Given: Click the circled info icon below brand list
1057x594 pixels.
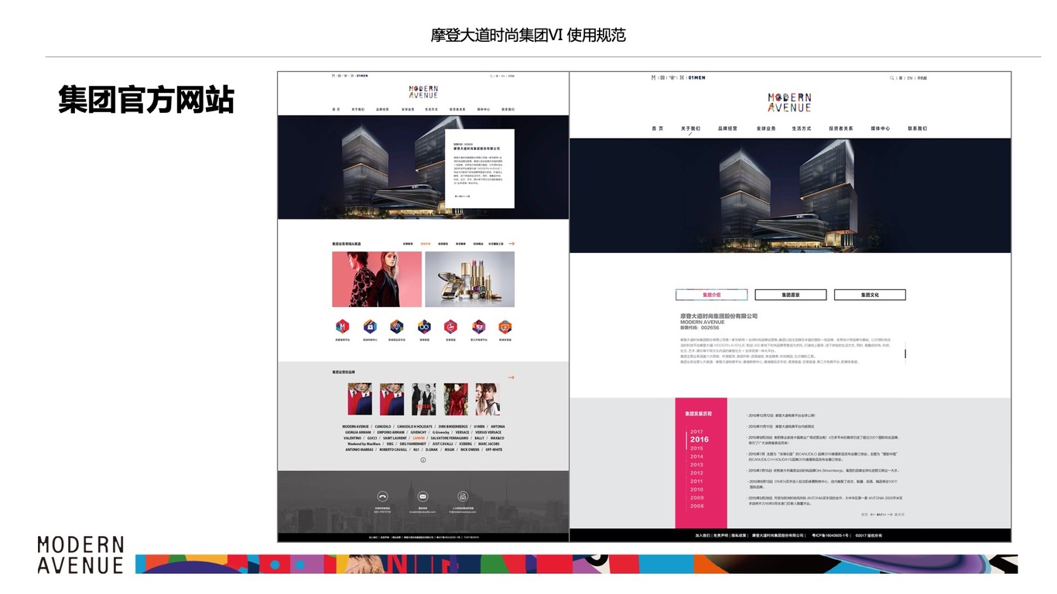Looking at the screenshot, I should 423,460.
